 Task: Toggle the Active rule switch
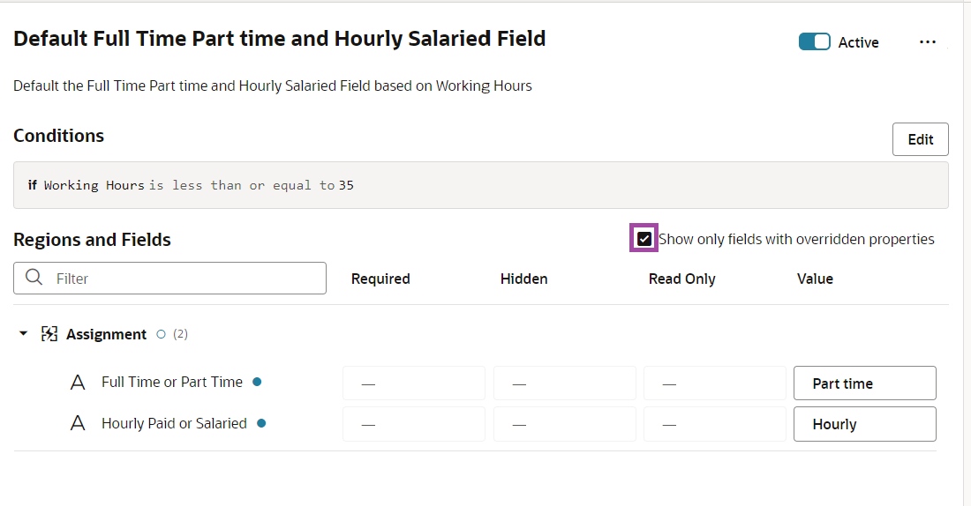[814, 42]
